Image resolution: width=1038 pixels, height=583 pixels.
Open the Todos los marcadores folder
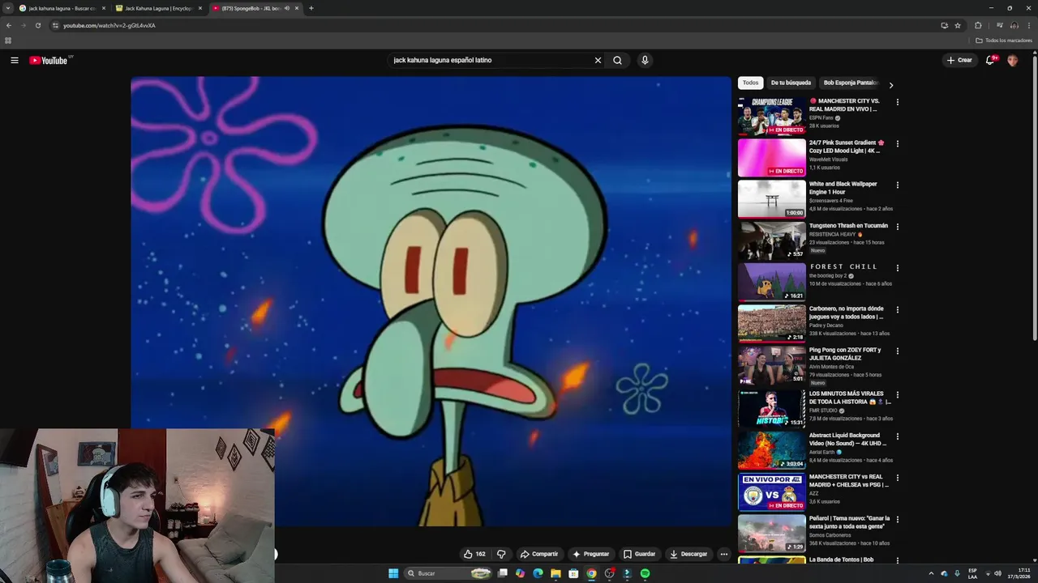(x=1004, y=40)
